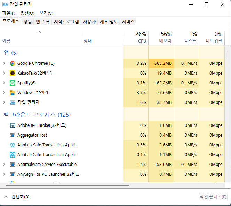Click the Adobe IPC Broker icon
The image size is (231, 206).
[x=13, y=125]
